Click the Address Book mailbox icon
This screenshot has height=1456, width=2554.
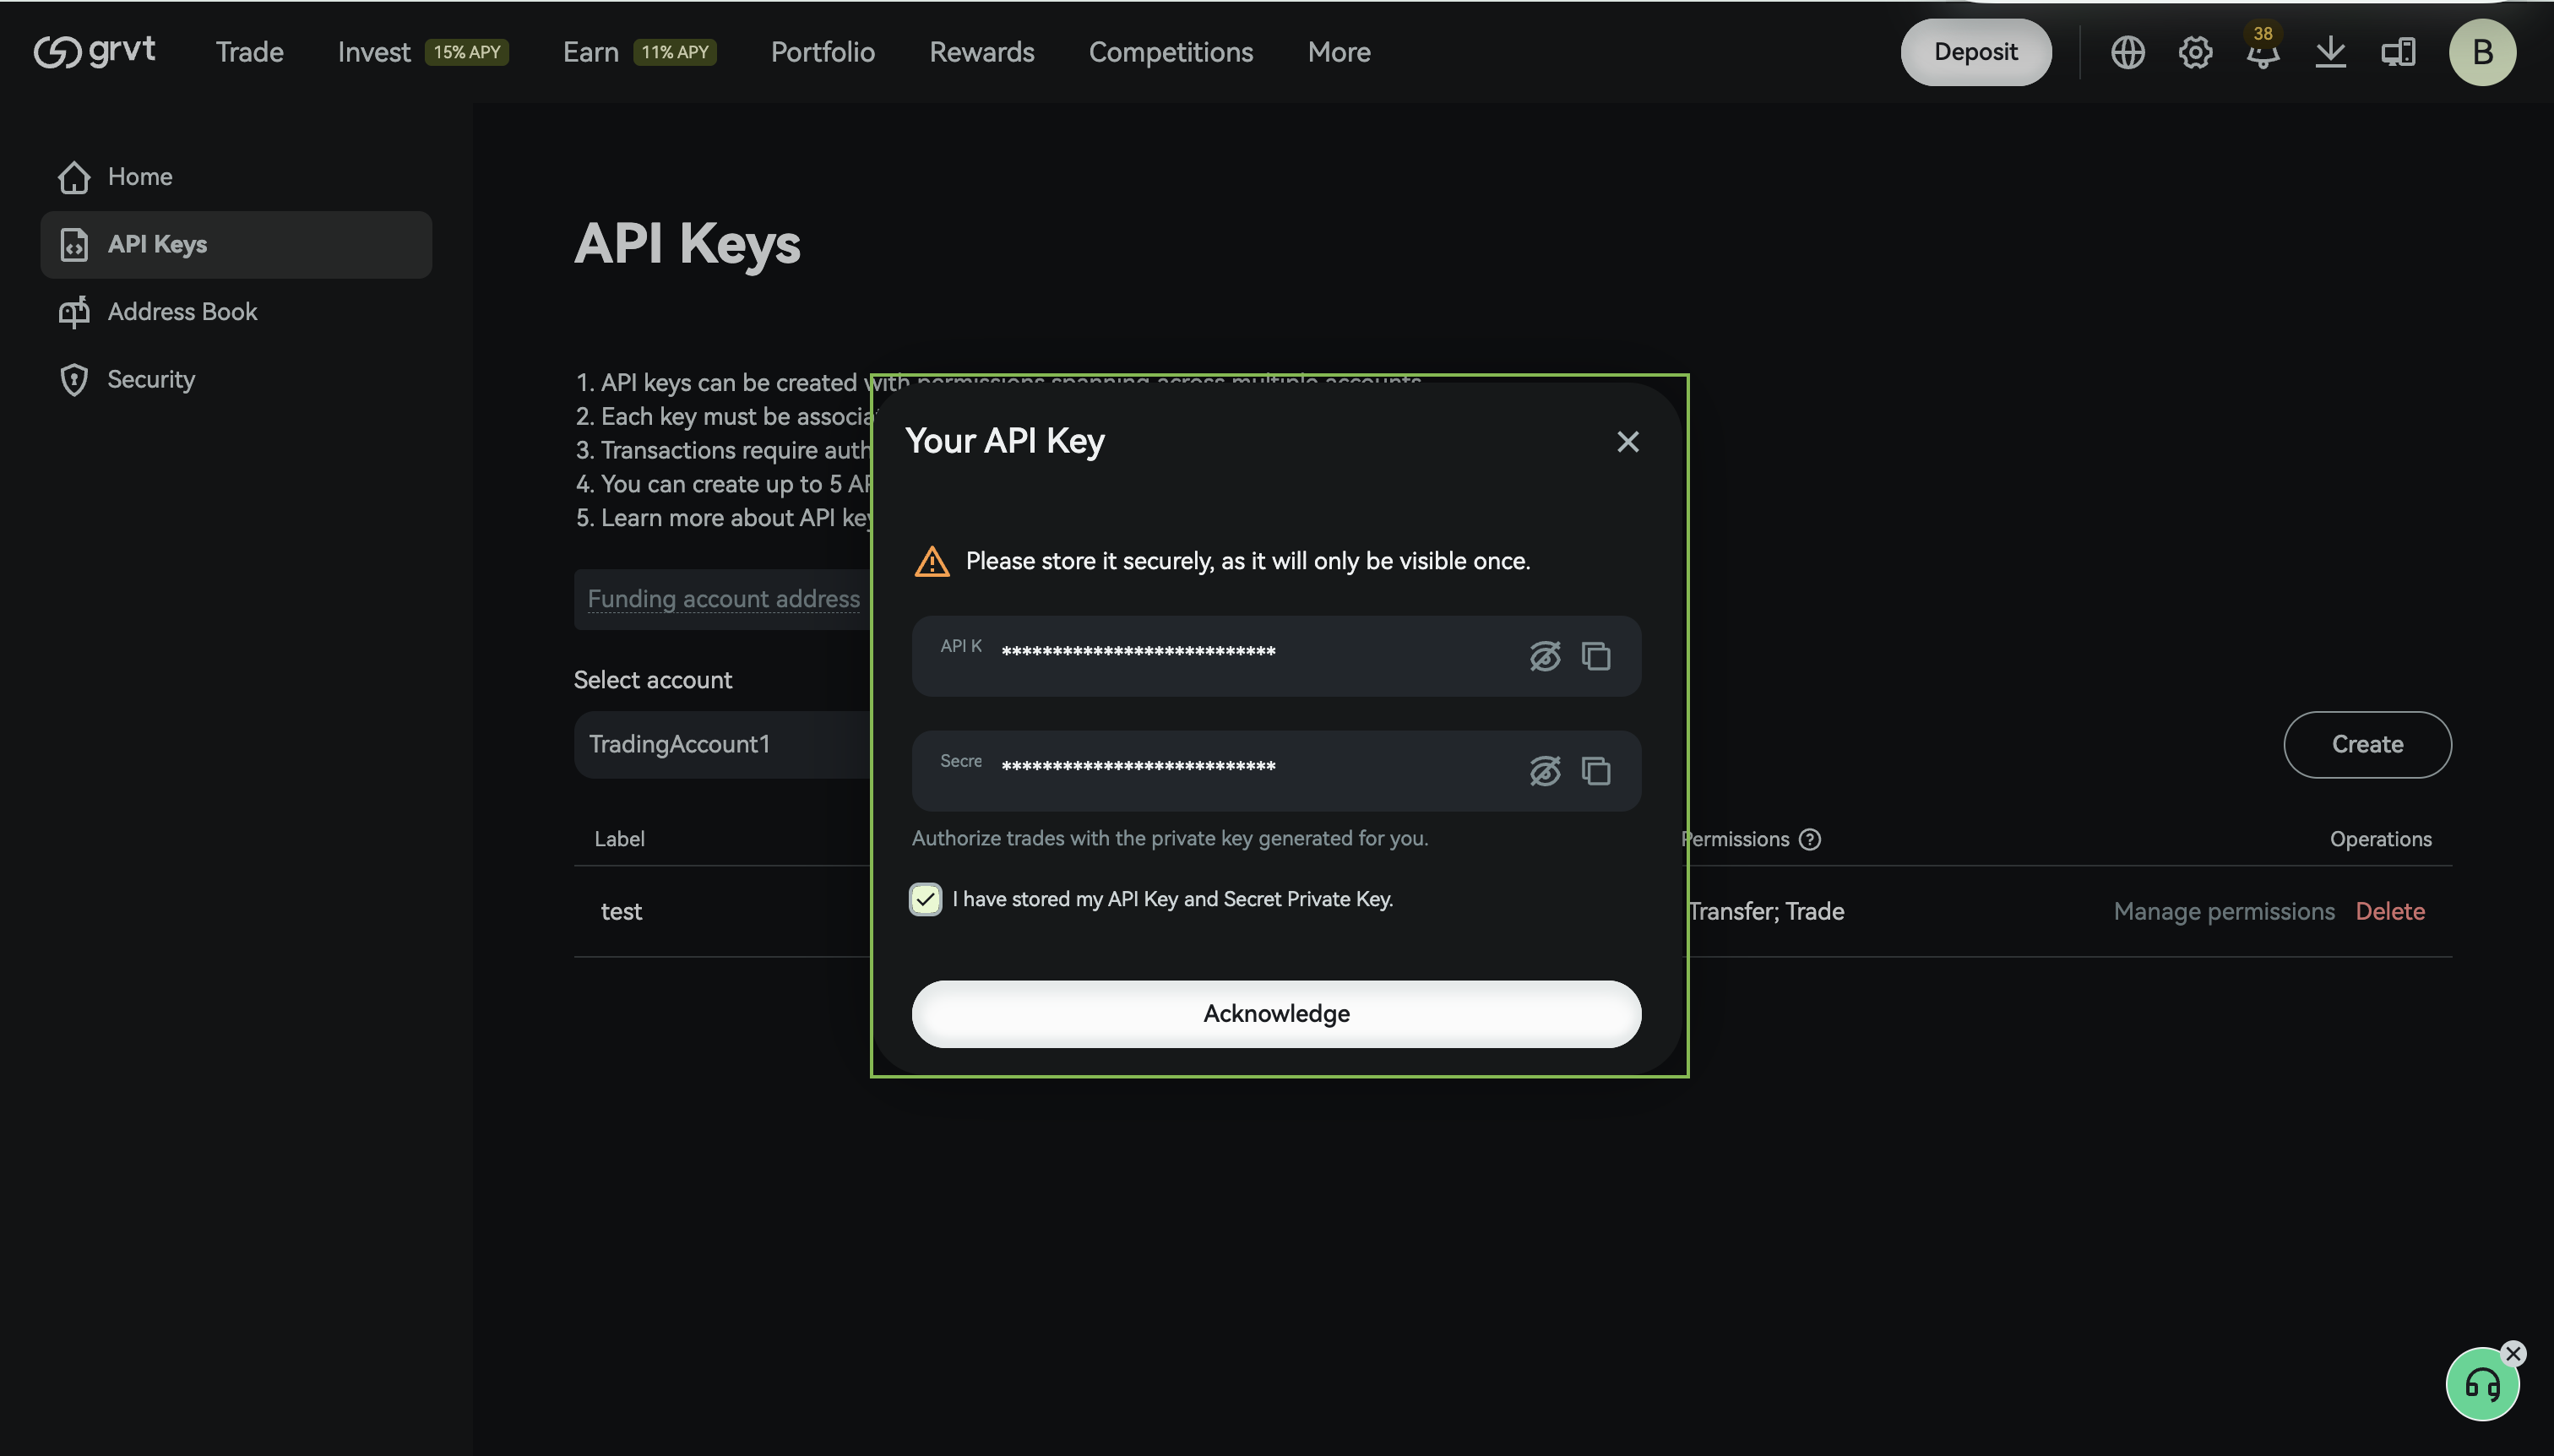(74, 312)
